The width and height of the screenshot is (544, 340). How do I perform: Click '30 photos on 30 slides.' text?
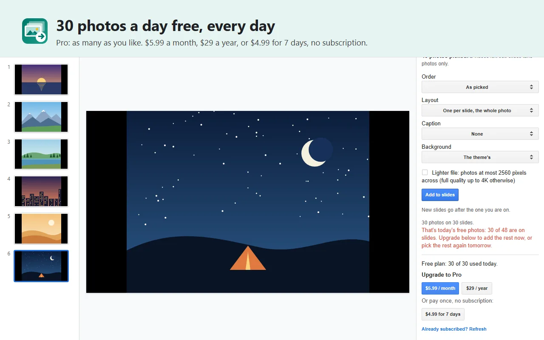point(448,222)
